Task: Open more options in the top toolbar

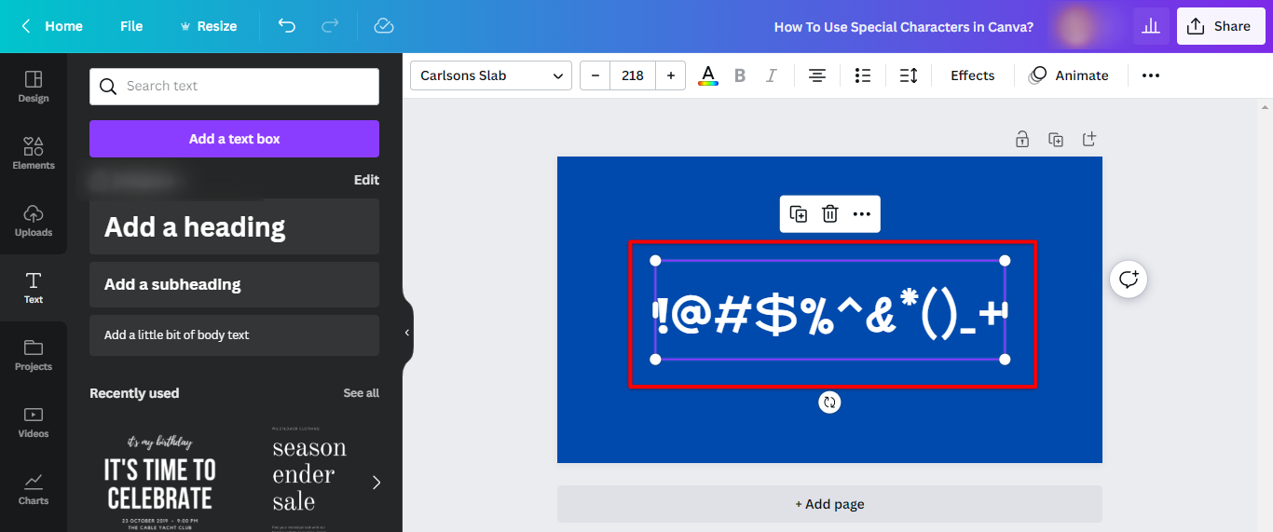Action: 1151,75
